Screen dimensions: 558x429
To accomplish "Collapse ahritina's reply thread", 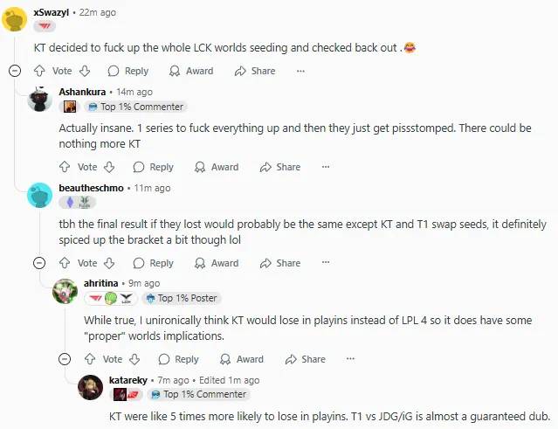I will tap(65, 359).
